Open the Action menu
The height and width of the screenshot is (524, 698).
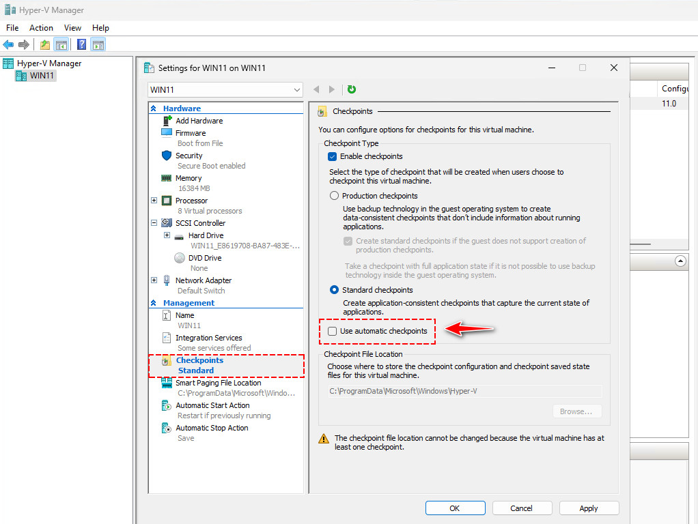tap(41, 27)
